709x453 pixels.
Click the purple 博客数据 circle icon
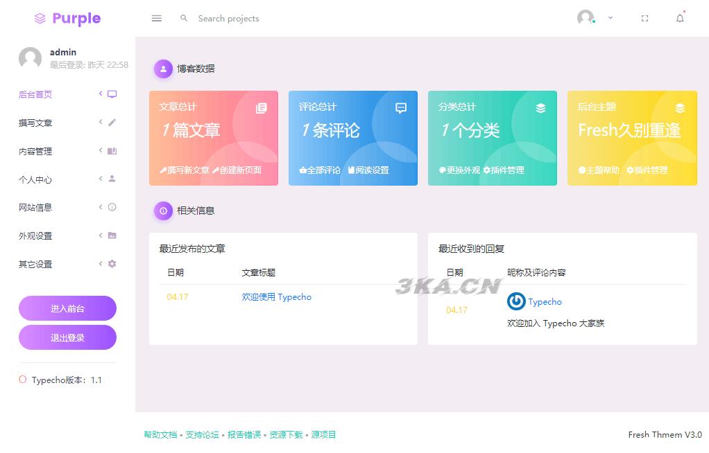tap(163, 69)
